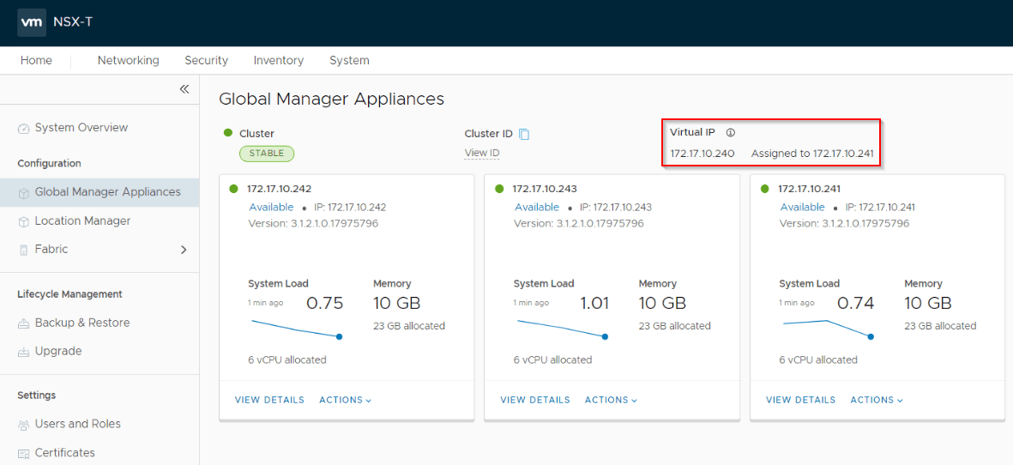The width and height of the screenshot is (1013, 465).
Task: Switch to the Inventory tab
Action: [279, 60]
